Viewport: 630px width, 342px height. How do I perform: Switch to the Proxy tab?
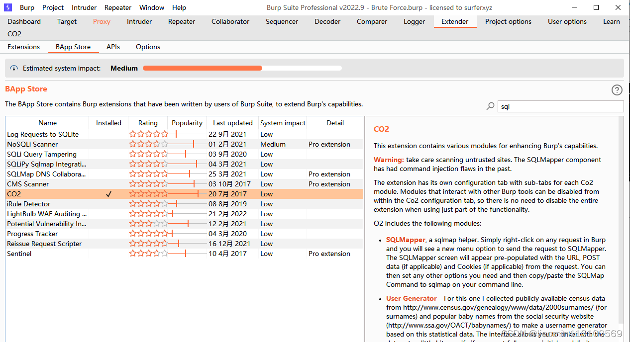pos(102,21)
